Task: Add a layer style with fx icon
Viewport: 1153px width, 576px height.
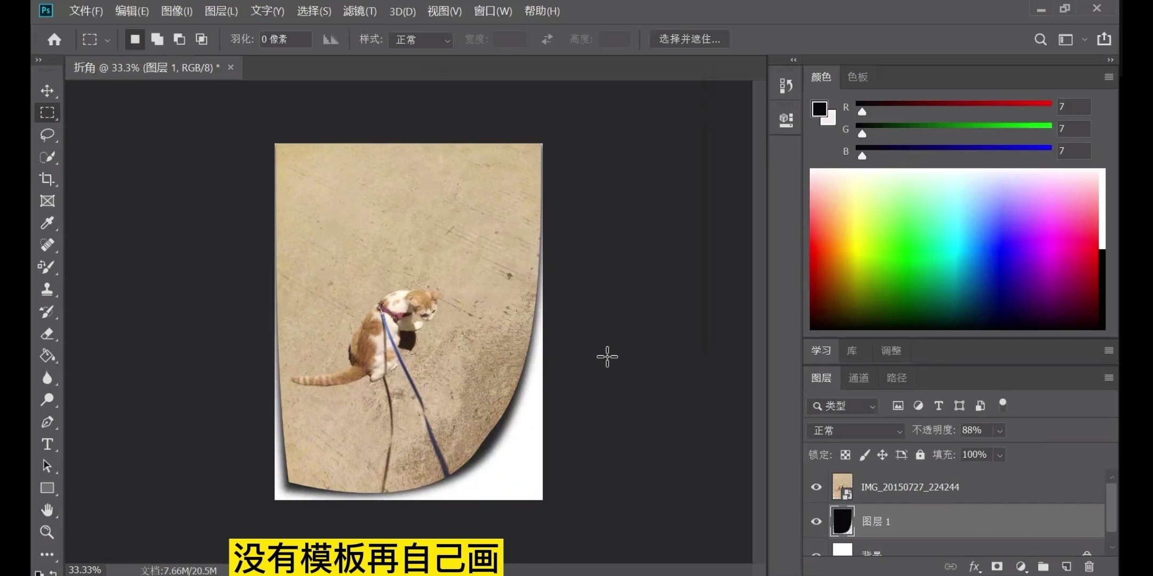Action: pyautogui.click(x=974, y=566)
